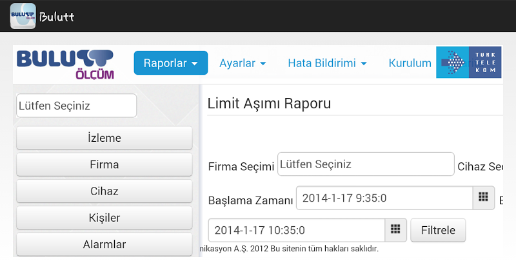This screenshot has height=270, width=516.
Task: Open calendar picker beside 2014-1-17 10:35:0
Action: pos(395,230)
